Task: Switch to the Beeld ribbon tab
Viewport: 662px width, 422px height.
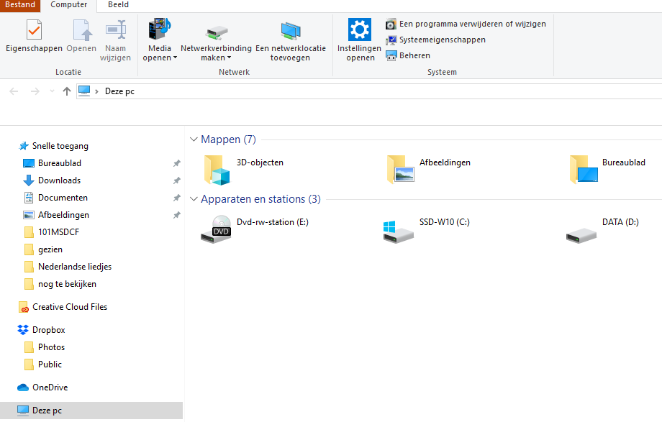Action: click(x=118, y=5)
